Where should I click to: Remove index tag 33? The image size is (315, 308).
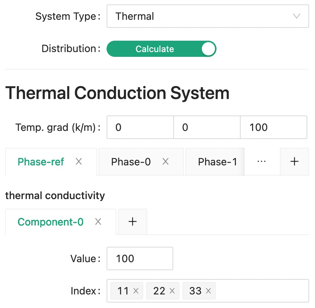[x=208, y=291]
